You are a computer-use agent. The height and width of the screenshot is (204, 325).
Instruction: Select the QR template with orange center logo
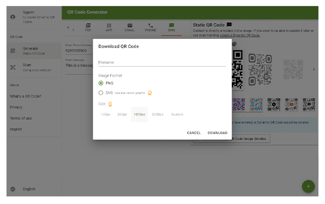tap(291, 104)
